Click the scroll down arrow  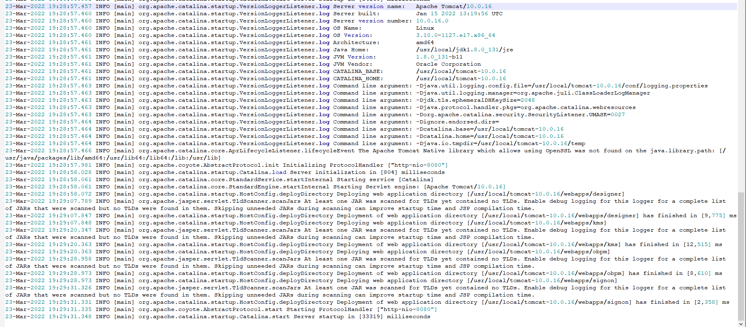(x=742, y=323)
